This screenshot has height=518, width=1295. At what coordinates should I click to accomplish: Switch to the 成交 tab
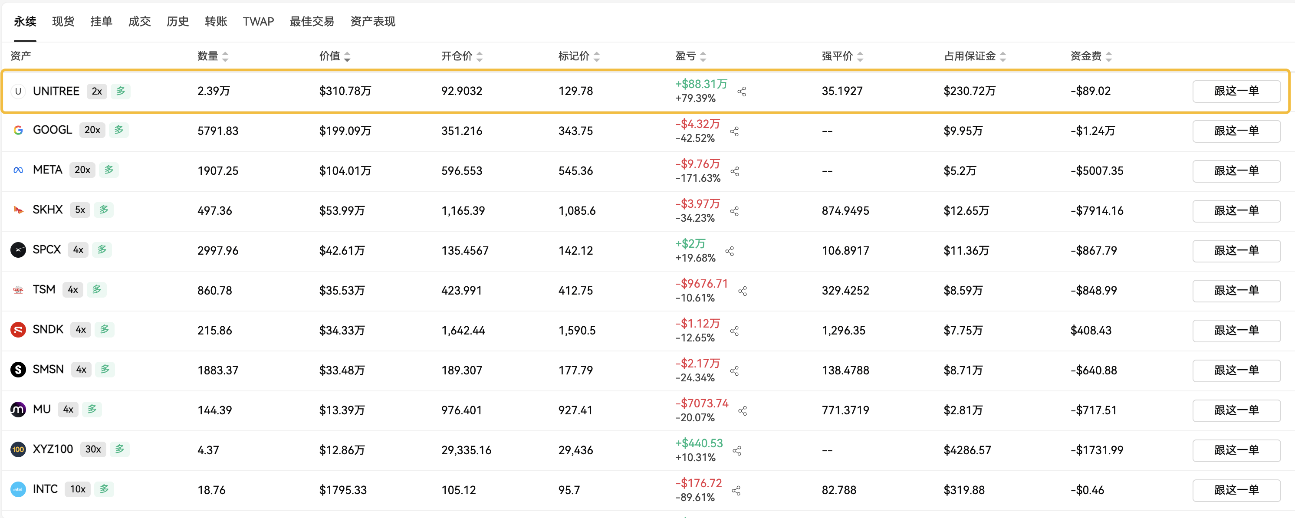[139, 21]
